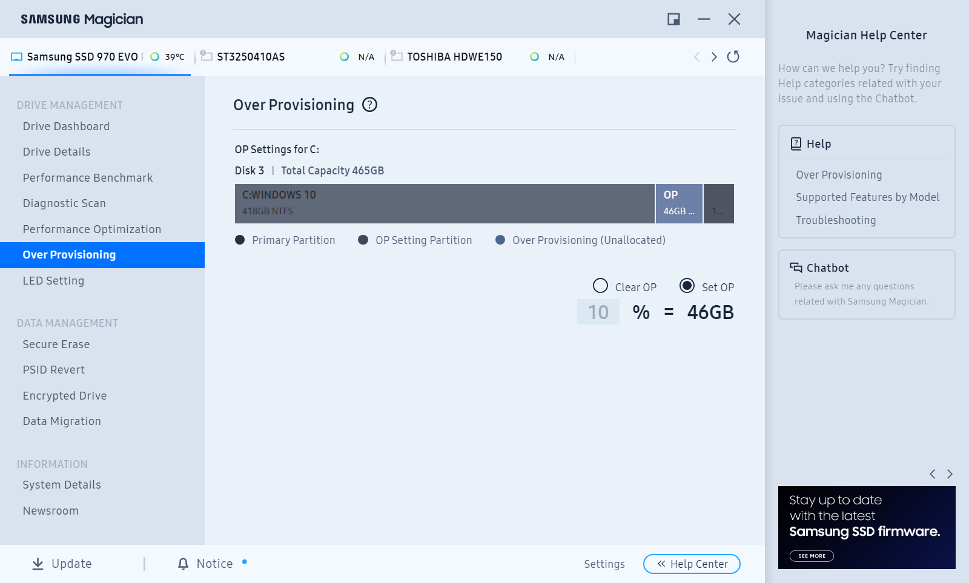
Task: Click the Primary Partition legend dot
Action: 240,240
